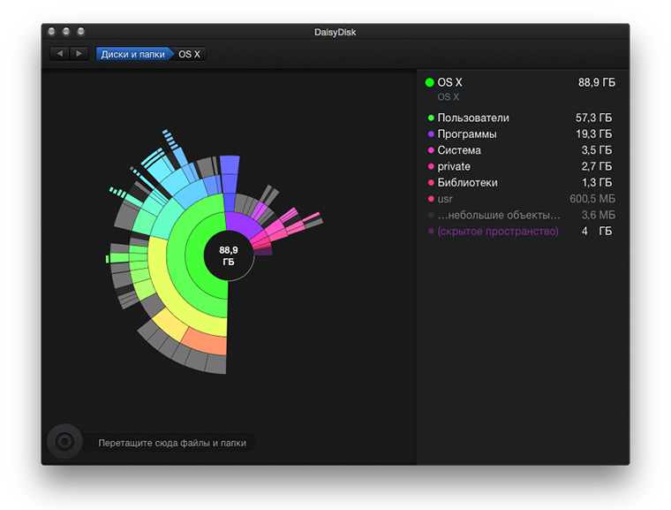Image resolution: width=671 pixels, height=510 pixels.
Task: Click the '600,5 МБ' size value
Action: click(592, 199)
